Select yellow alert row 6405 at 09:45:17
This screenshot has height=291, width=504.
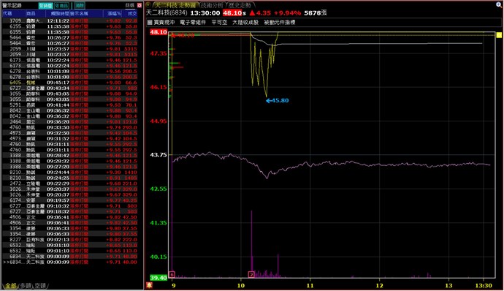(69, 83)
